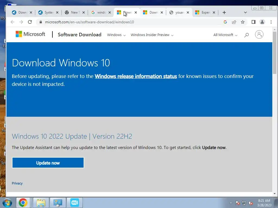Viewport: 278px width, 208px height.
Task: Open the Chrome profile avatar icon
Action: tap(262, 22)
